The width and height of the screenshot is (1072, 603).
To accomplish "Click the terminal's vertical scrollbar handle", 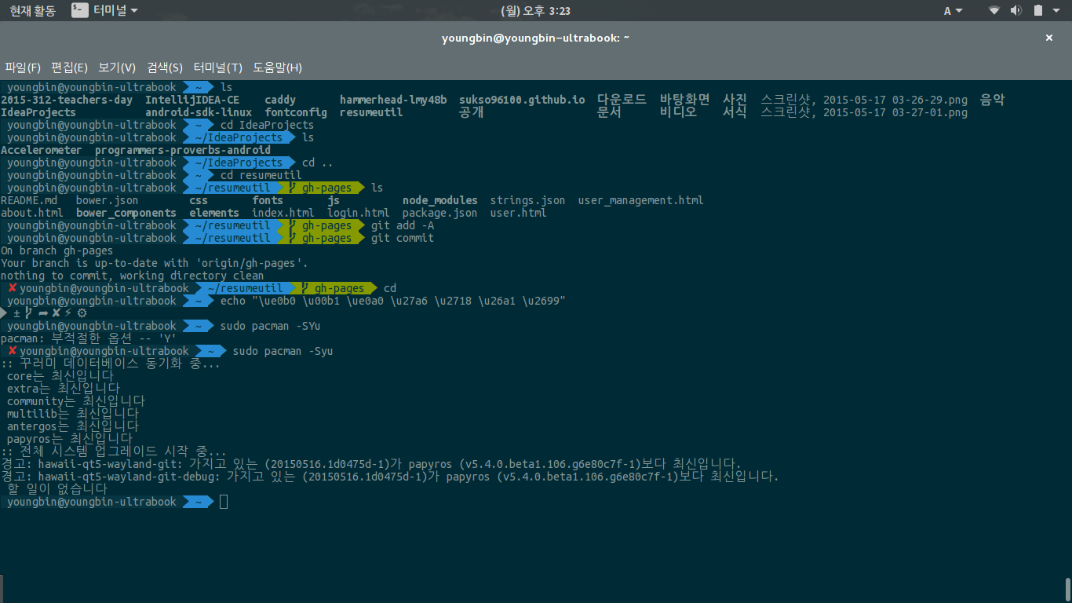I will point(1067,587).
